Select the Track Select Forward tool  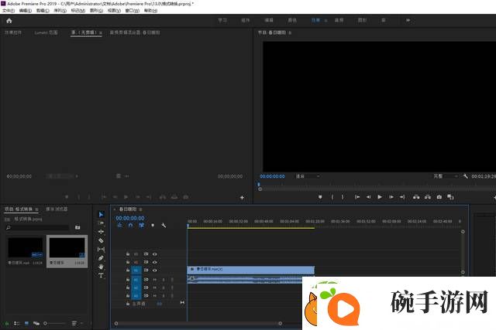[x=101, y=223]
